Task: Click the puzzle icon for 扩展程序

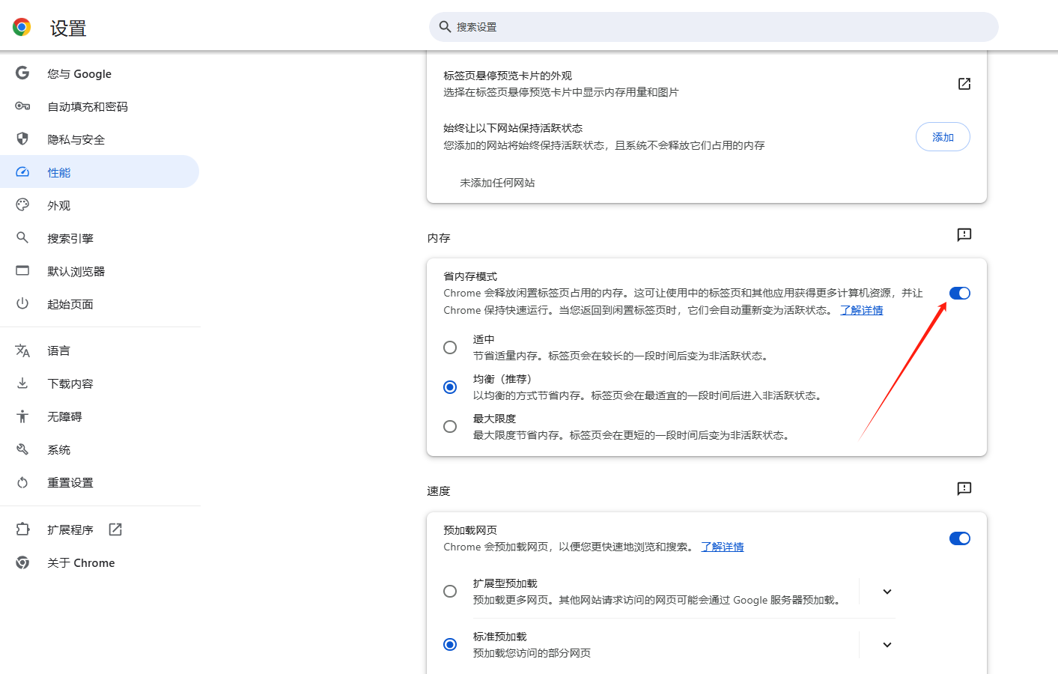Action: click(x=22, y=529)
